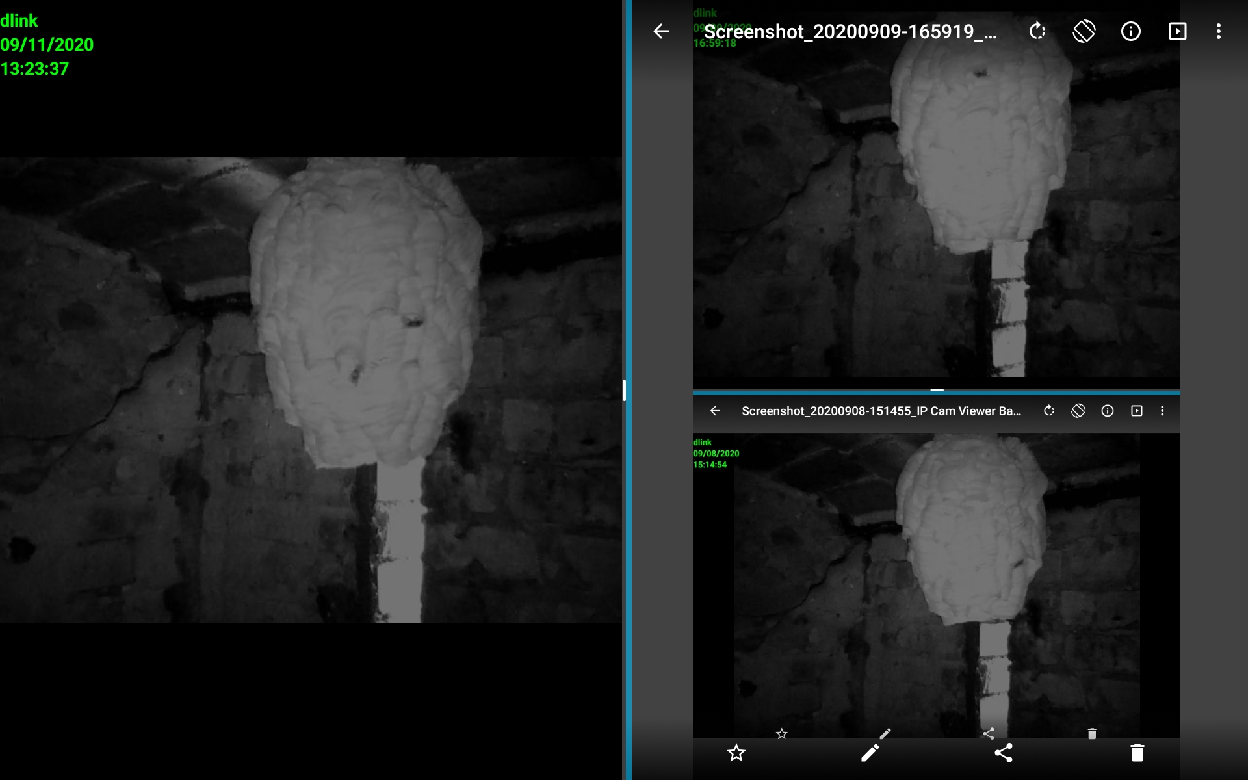Screen dimensions: 1248x780
Task: Click Screenshot_20200908-151455 title text
Action: [x=881, y=411]
